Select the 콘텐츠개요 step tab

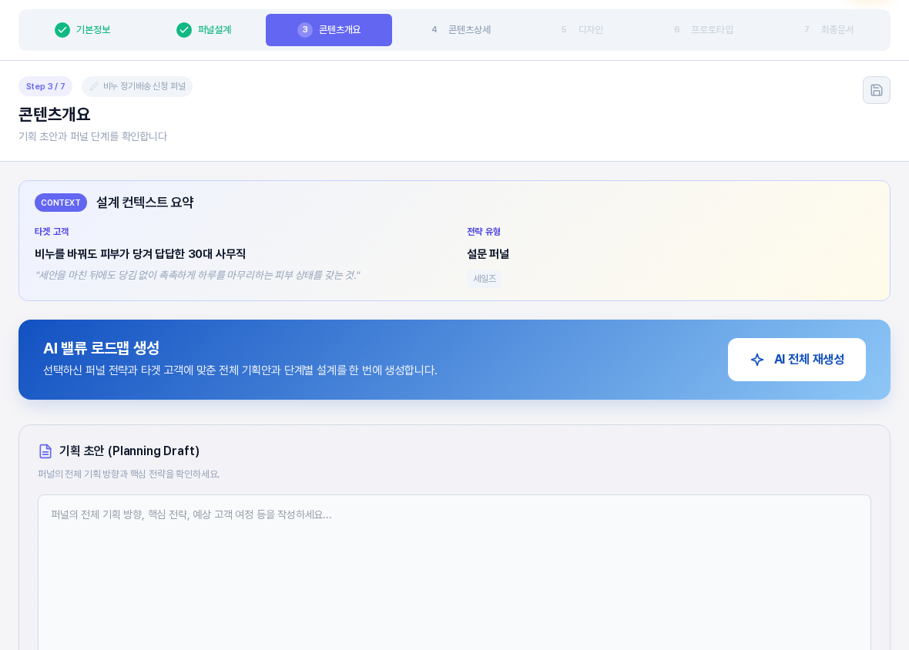329,29
